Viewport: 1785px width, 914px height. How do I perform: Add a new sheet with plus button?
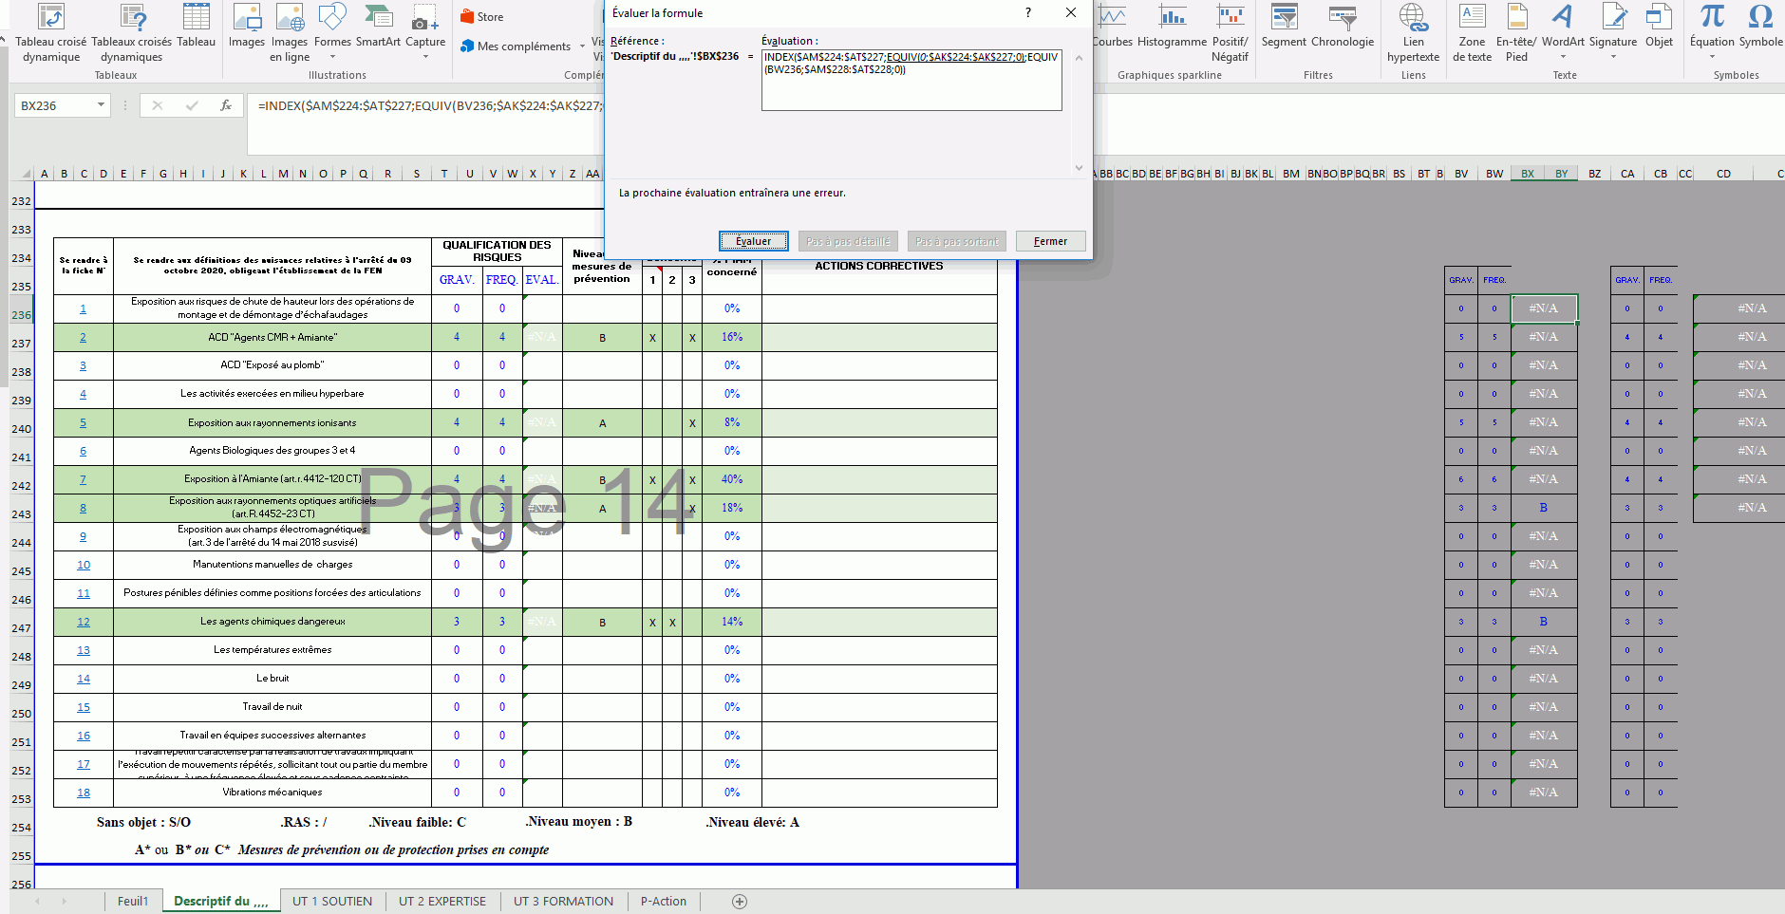point(740,902)
